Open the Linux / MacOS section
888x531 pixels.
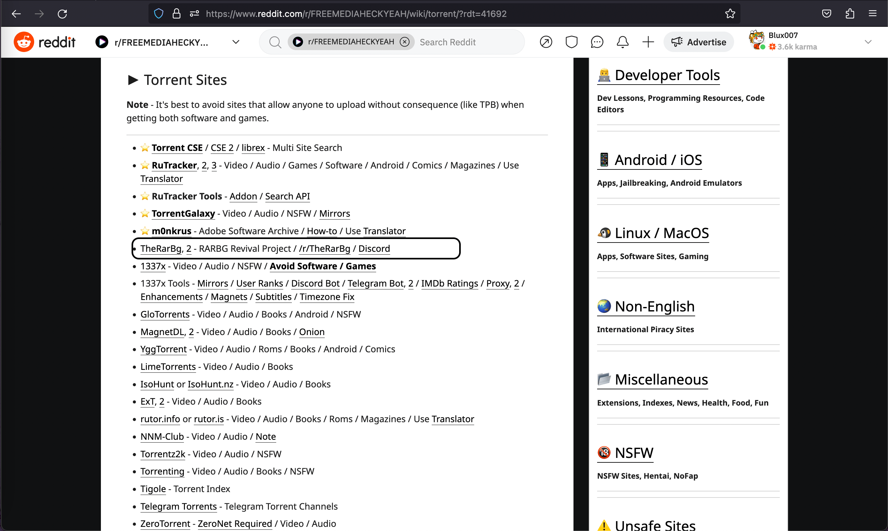[x=661, y=233]
